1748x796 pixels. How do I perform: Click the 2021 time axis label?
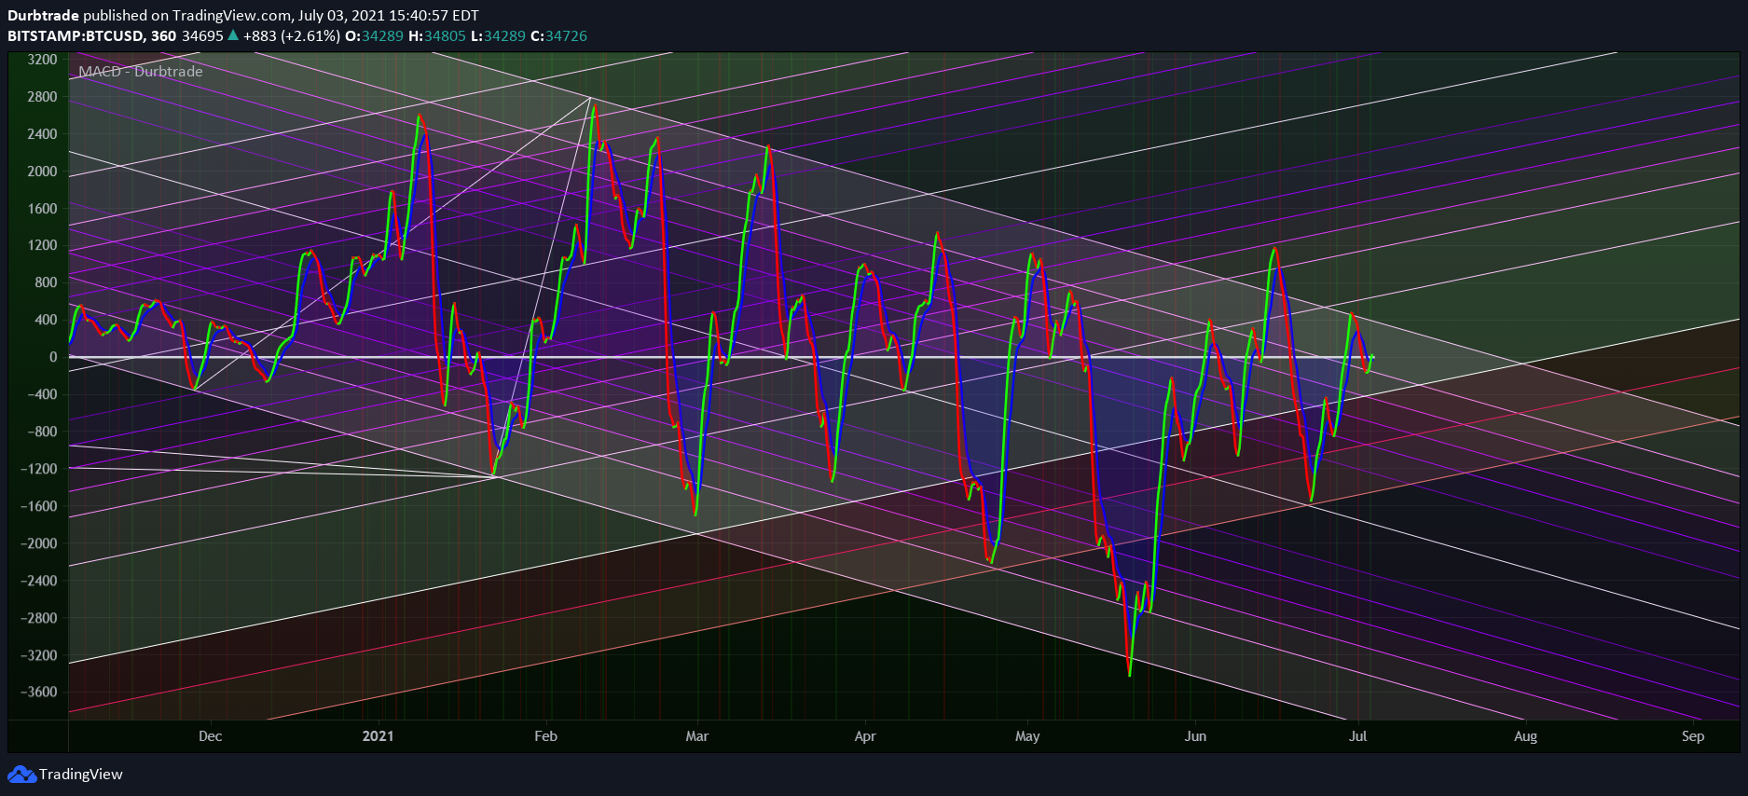tap(378, 736)
